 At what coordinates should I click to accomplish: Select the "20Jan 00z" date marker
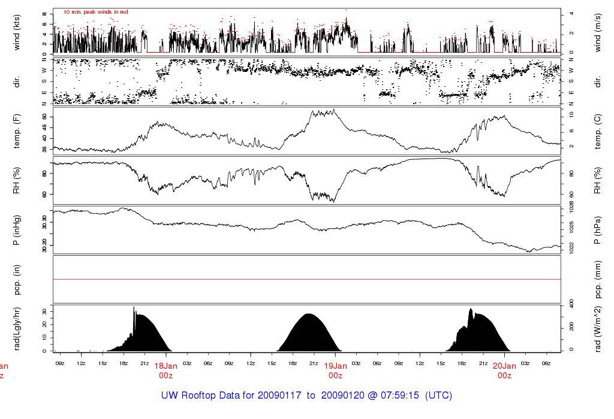504,371
